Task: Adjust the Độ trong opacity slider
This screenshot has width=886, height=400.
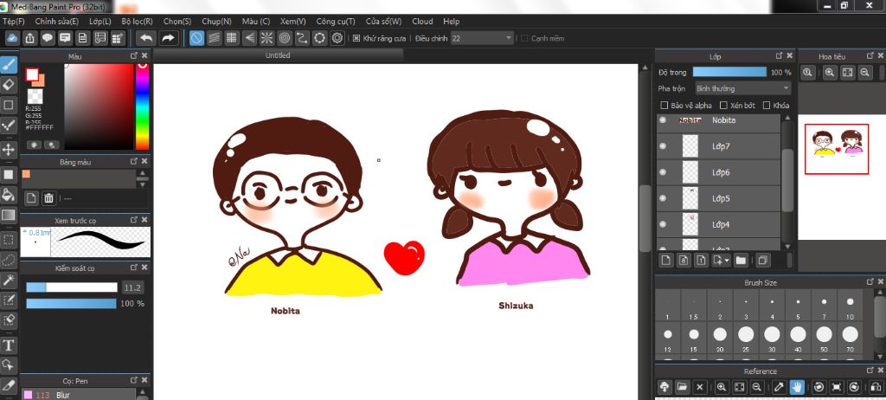Action: (x=729, y=73)
